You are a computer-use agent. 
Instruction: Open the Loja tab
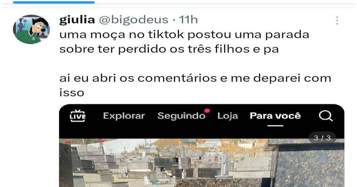pyautogui.click(x=228, y=116)
